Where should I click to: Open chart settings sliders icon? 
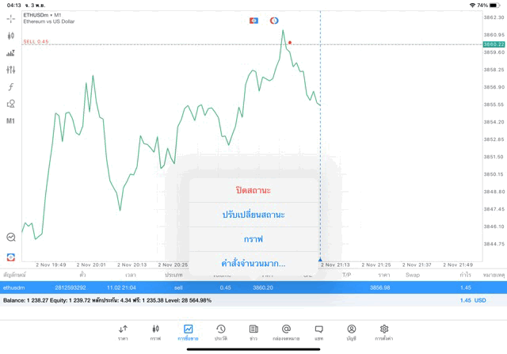coord(10,70)
